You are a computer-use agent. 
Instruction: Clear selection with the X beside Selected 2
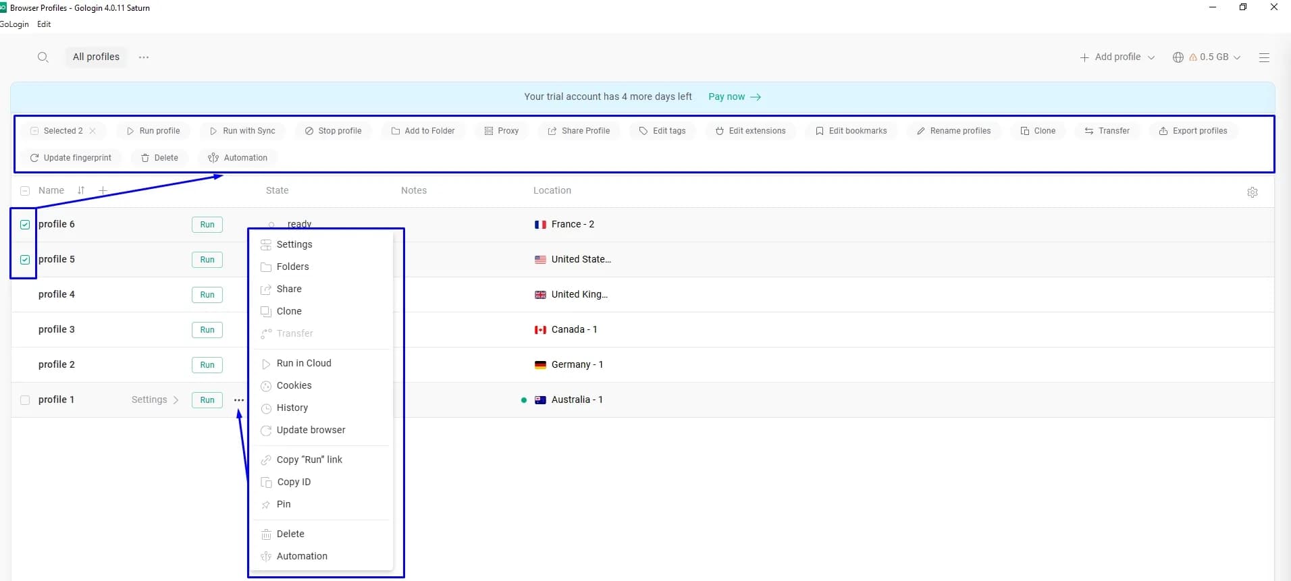tap(93, 131)
